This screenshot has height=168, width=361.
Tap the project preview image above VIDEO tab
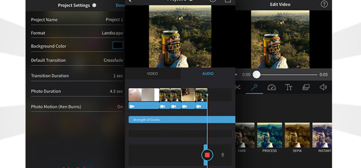180,37
